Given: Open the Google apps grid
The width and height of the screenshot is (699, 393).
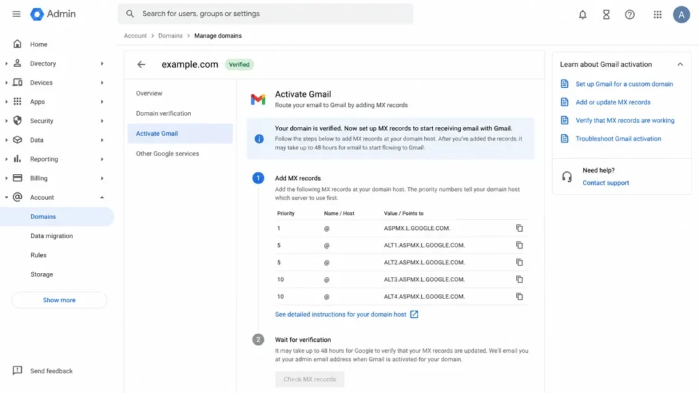Looking at the screenshot, I should click(657, 15).
